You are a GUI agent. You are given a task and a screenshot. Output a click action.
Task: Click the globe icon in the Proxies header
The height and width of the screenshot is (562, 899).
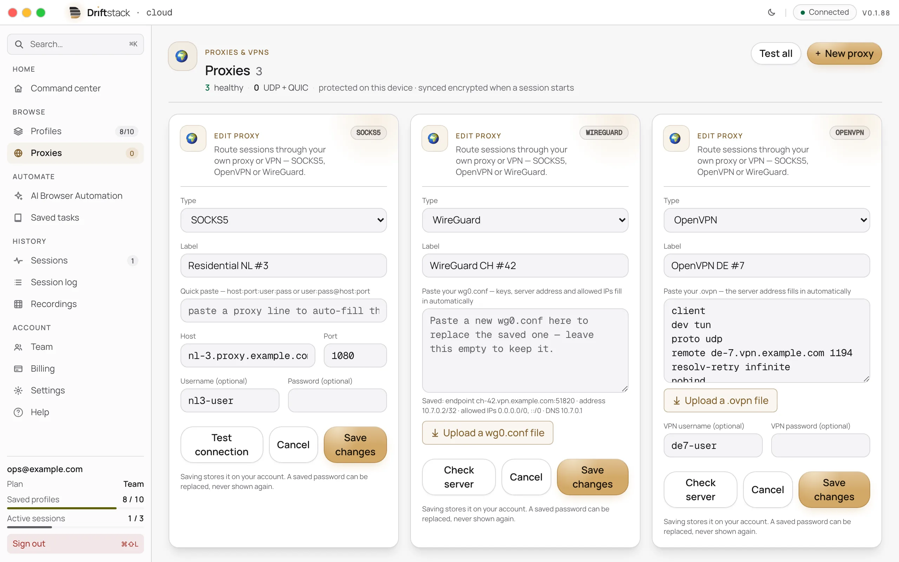tap(182, 56)
